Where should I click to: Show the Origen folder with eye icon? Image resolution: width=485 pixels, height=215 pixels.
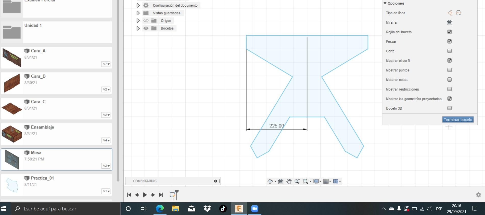coord(146,21)
